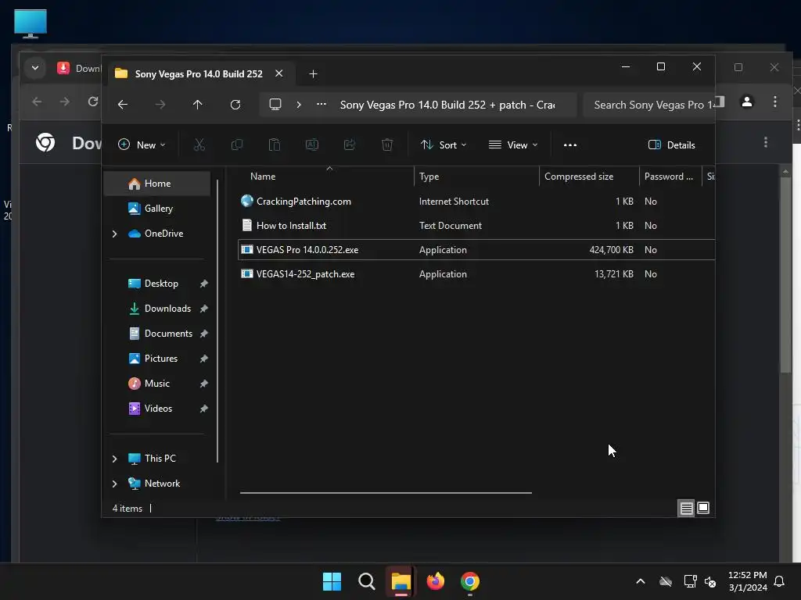Sort by Compressed size column header
The height and width of the screenshot is (600, 801).
589,177
